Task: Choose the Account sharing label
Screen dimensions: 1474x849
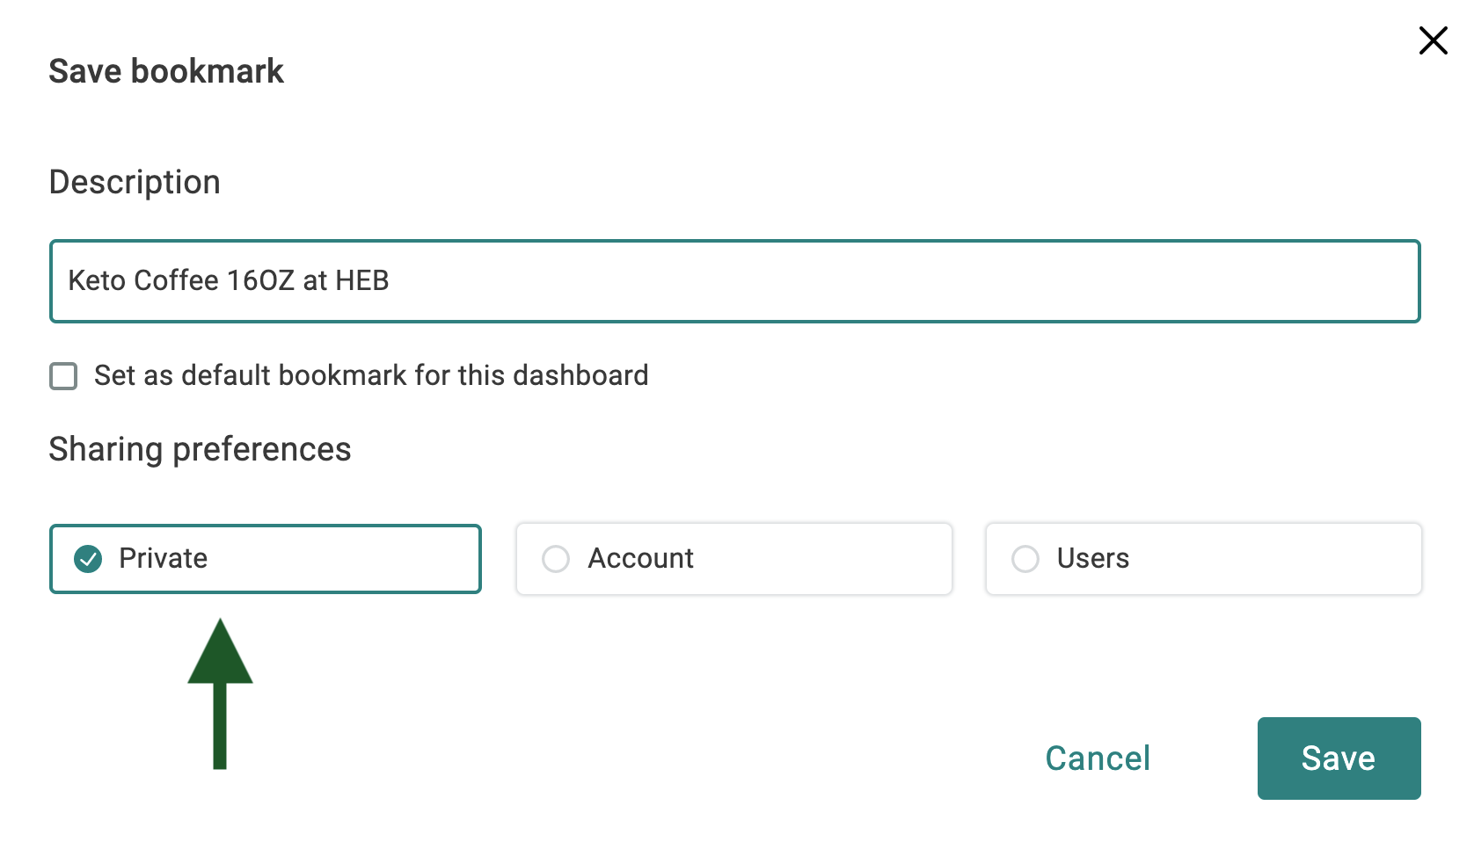Action: tap(640, 558)
